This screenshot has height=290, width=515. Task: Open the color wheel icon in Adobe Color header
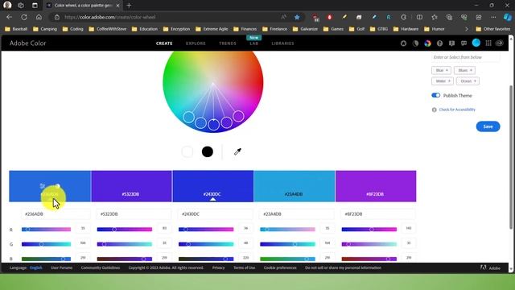click(x=427, y=43)
